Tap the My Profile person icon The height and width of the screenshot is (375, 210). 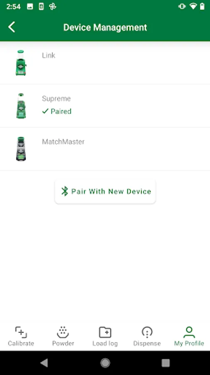tap(189, 332)
